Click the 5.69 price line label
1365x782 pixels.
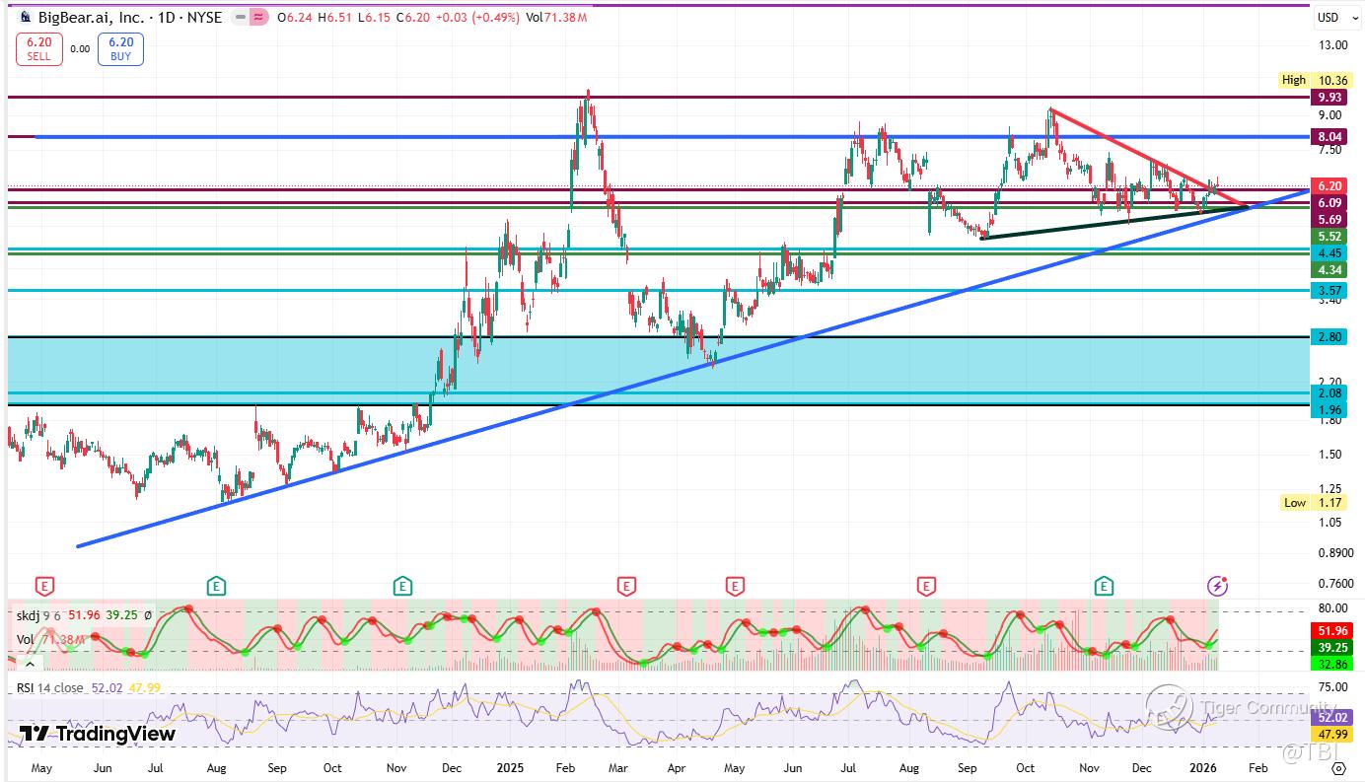[1329, 218]
